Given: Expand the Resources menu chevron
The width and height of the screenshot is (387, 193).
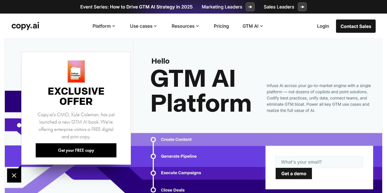Looking at the screenshot, I should point(197,26).
